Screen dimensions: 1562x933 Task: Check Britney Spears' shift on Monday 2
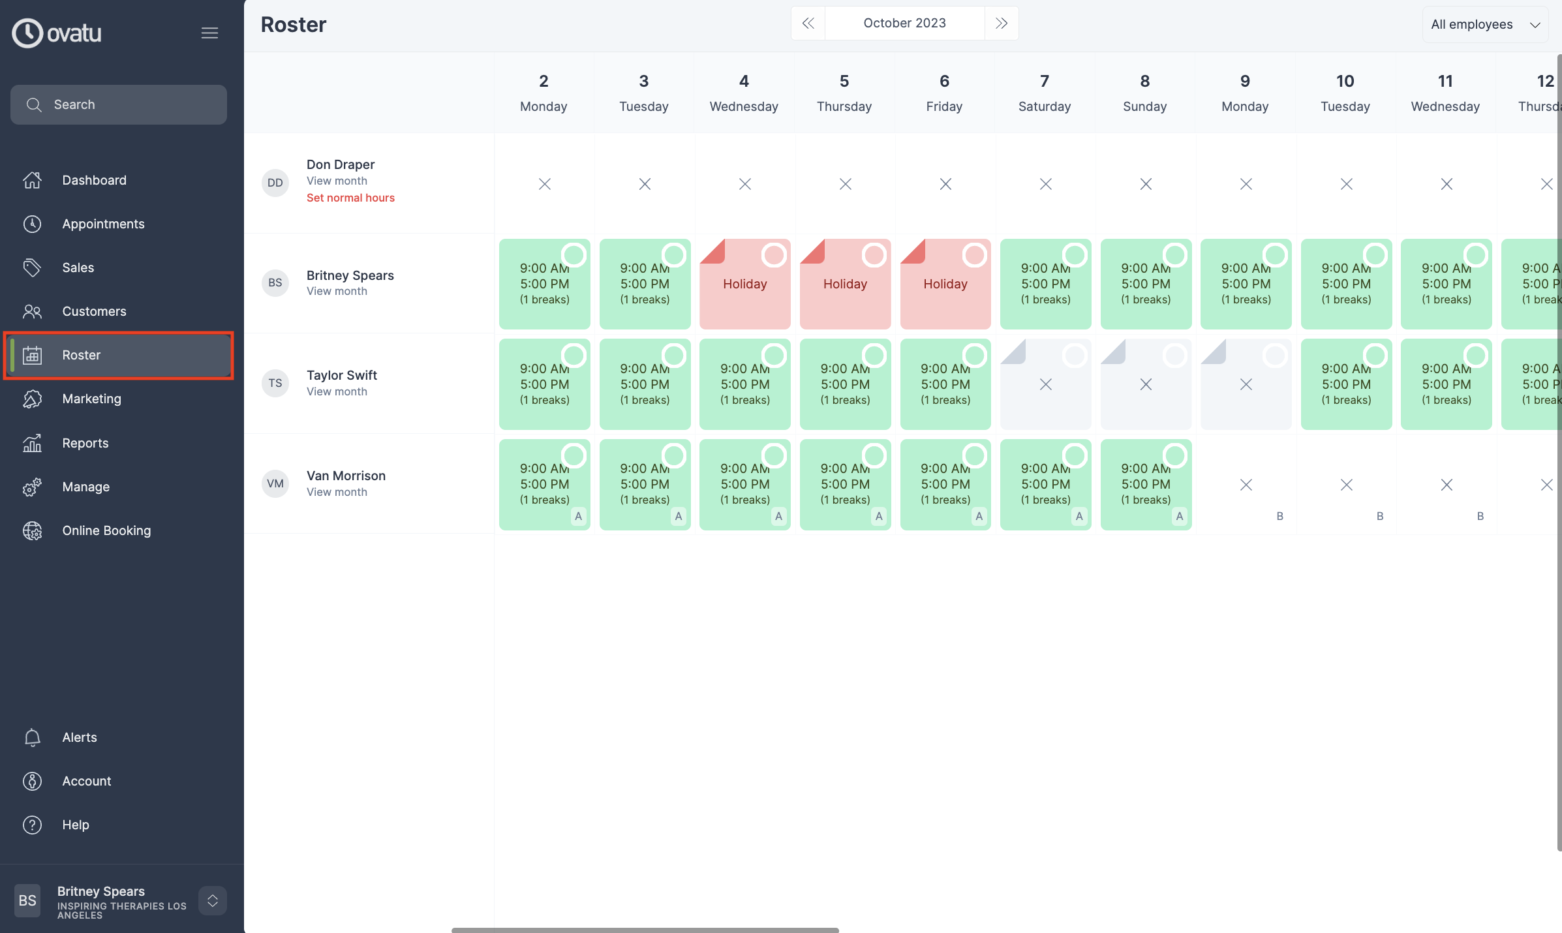tap(545, 284)
